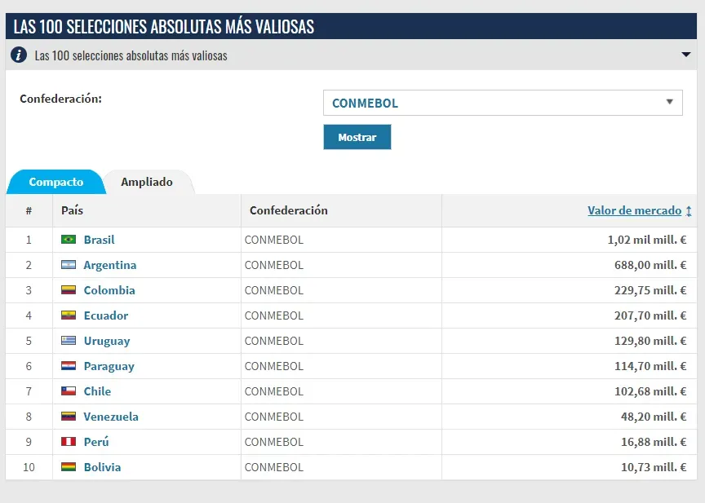The height and width of the screenshot is (503, 705).
Task: Sort the table by Valor de mercado
Action: 635,210
